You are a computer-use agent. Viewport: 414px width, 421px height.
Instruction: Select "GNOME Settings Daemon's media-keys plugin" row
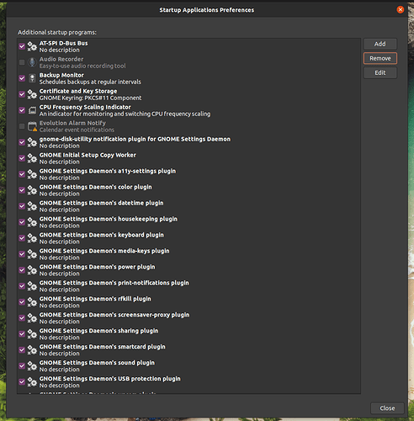pyautogui.click(x=188, y=254)
